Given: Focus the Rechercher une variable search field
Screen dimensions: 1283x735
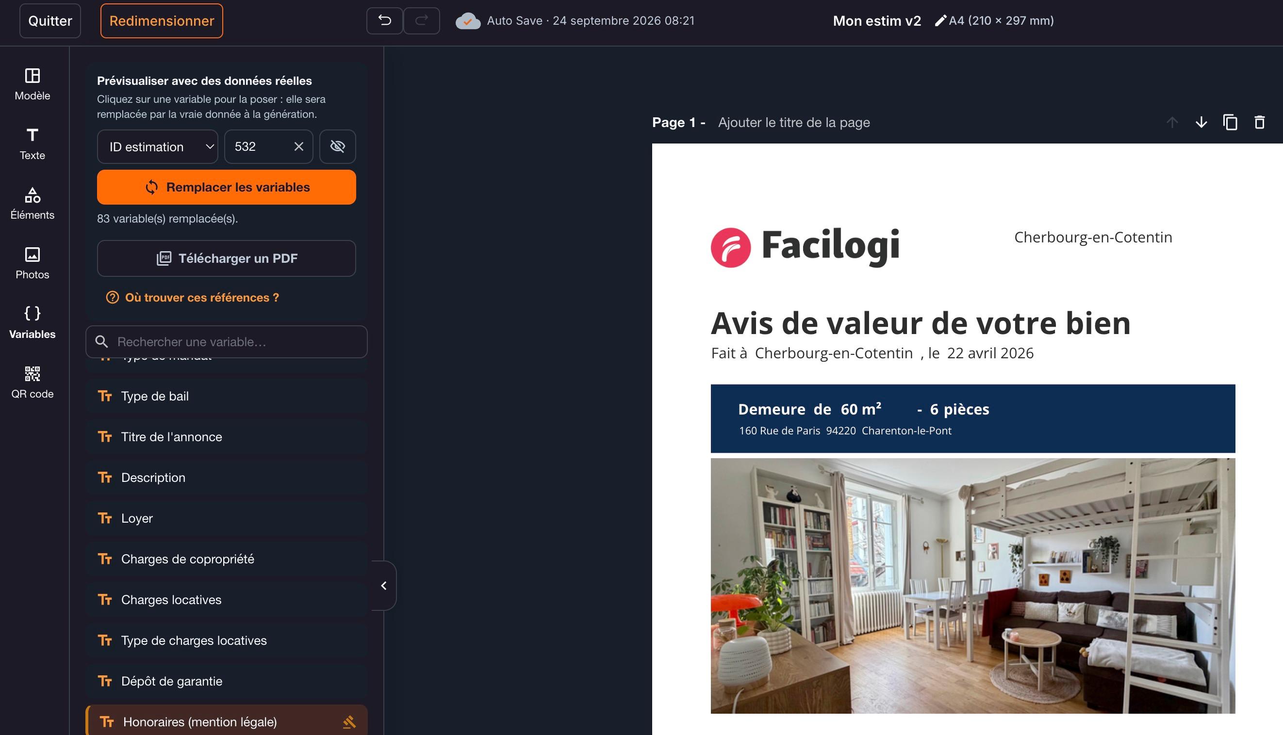Looking at the screenshot, I should (226, 342).
